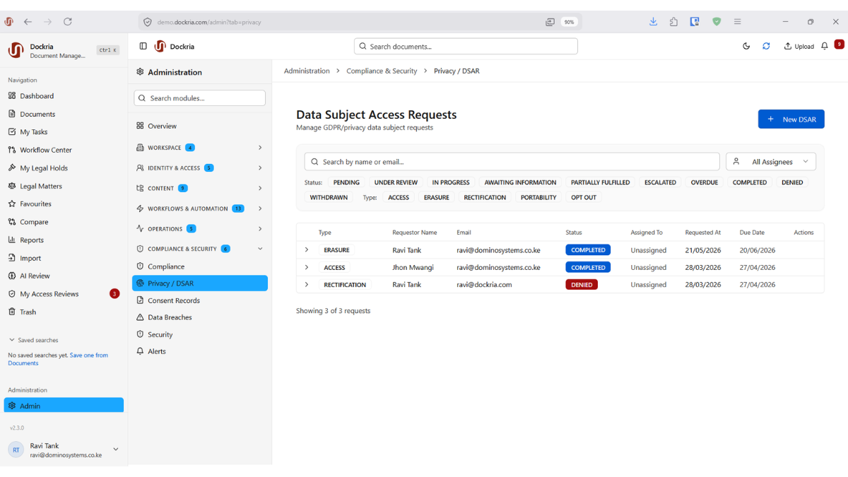
Task: Collapse COMPLIANCE & SECURITY section
Action: click(x=199, y=249)
